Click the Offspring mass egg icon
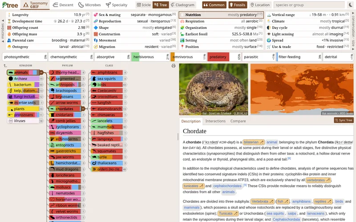 [9, 34]
